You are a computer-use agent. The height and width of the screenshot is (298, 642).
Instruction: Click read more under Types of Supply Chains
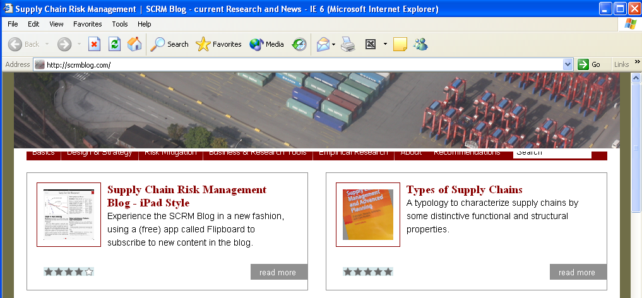[578, 272]
